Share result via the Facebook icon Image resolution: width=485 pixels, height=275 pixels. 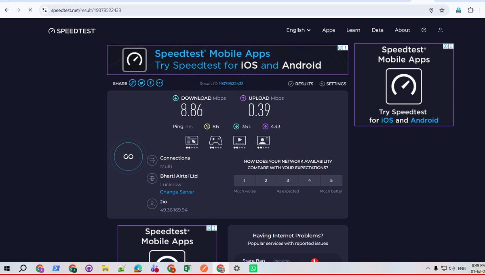[150, 83]
